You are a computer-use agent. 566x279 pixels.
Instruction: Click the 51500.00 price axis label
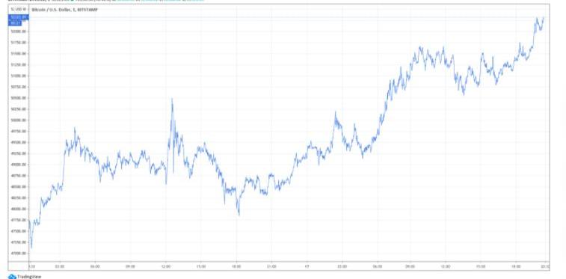tap(18, 54)
